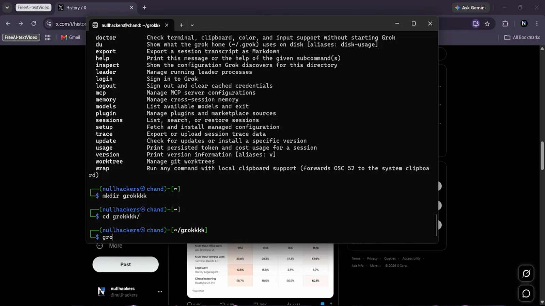Screen dimensions: 545x306
Task: Open the apps grid in bookmarks bar
Action: click(48, 37)
